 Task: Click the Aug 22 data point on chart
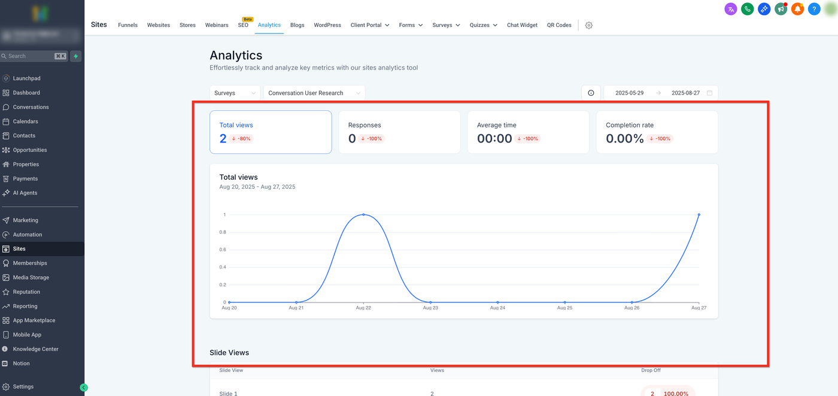point(363,214)
